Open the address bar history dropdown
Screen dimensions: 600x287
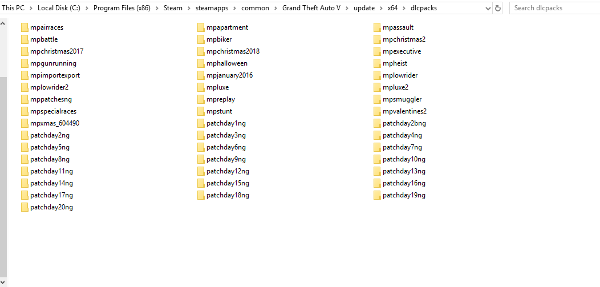488,8
